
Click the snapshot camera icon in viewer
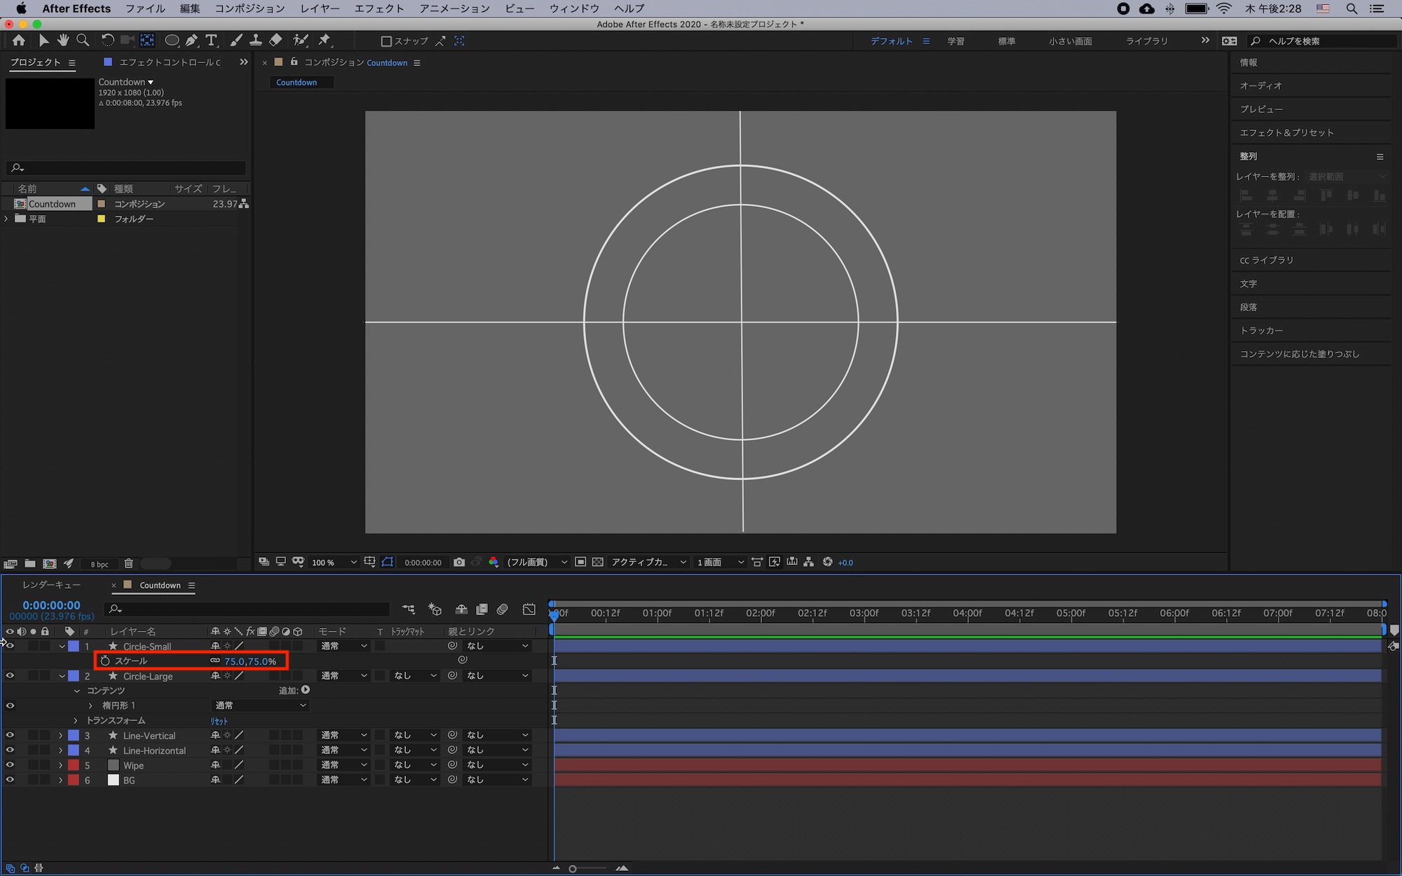pos(459,562)
